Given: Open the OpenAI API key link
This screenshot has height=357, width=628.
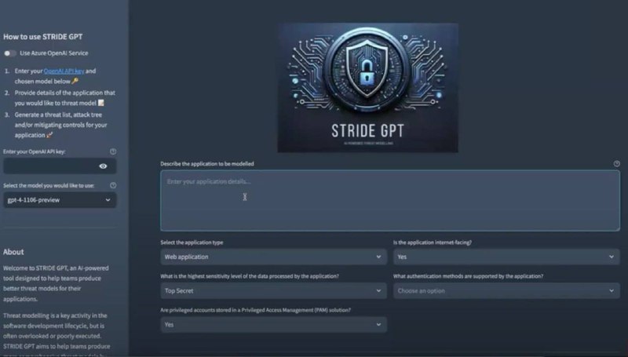Looking at the screenshot, I should (64, 71).
